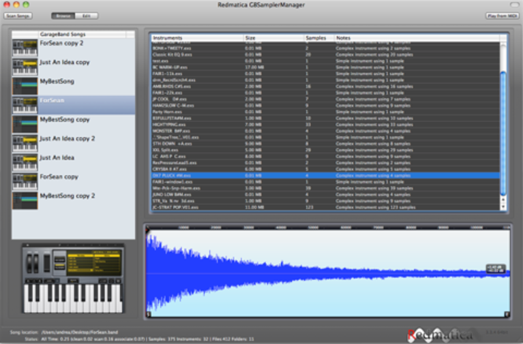The height and width of the screenshot is (344, 523).
Task: Select the ForSean copy 2 song thumbnail
Action: [25, 48]
